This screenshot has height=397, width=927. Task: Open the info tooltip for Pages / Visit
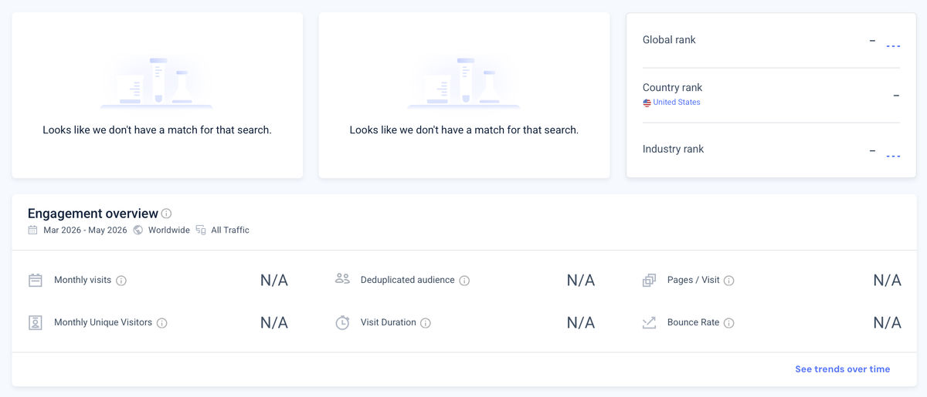728,281
